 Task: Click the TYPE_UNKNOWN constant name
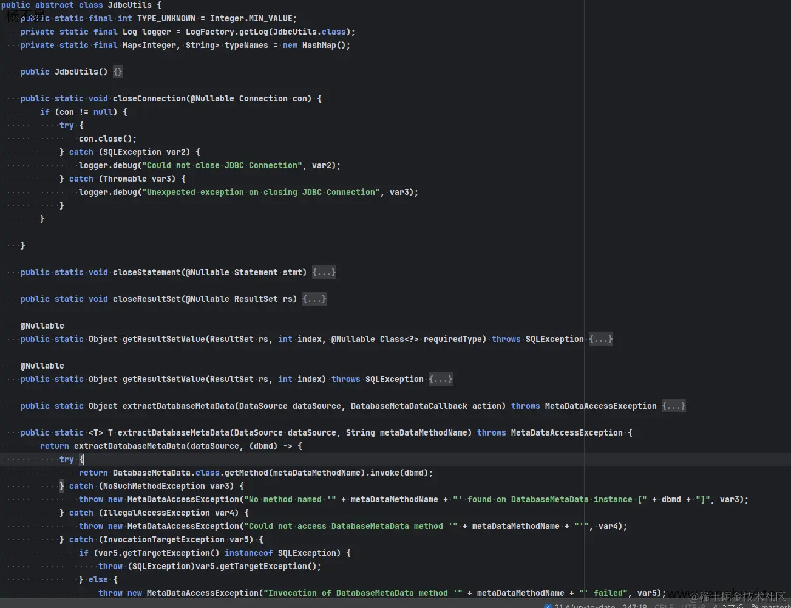(166, 18)
